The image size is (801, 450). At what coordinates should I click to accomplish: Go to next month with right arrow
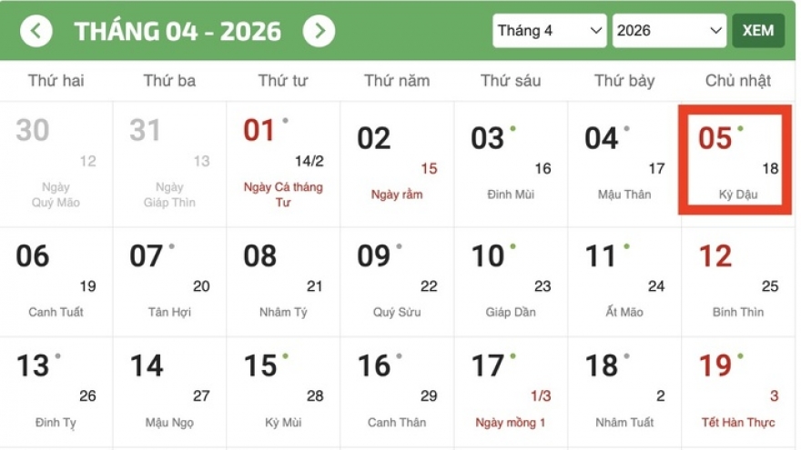(x=319, y=32)
